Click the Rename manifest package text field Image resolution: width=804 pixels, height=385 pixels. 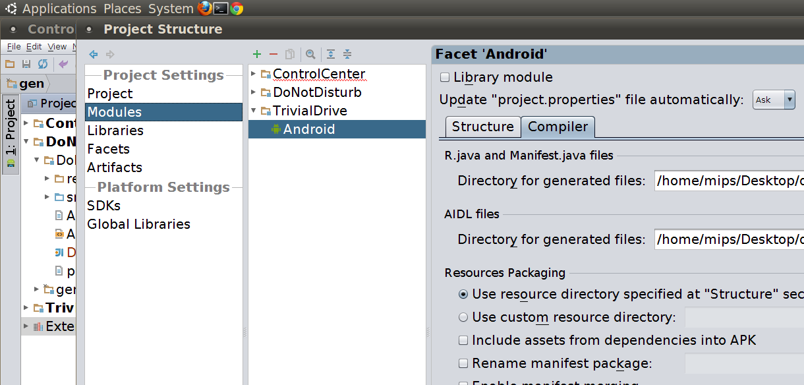pos(744,363)
